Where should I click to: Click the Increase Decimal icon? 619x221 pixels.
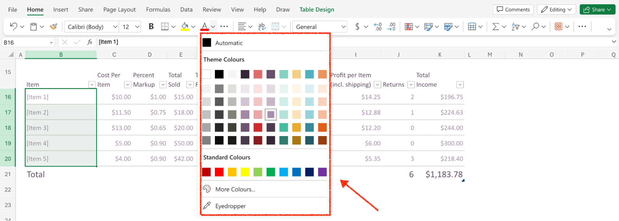coord(378,27)
